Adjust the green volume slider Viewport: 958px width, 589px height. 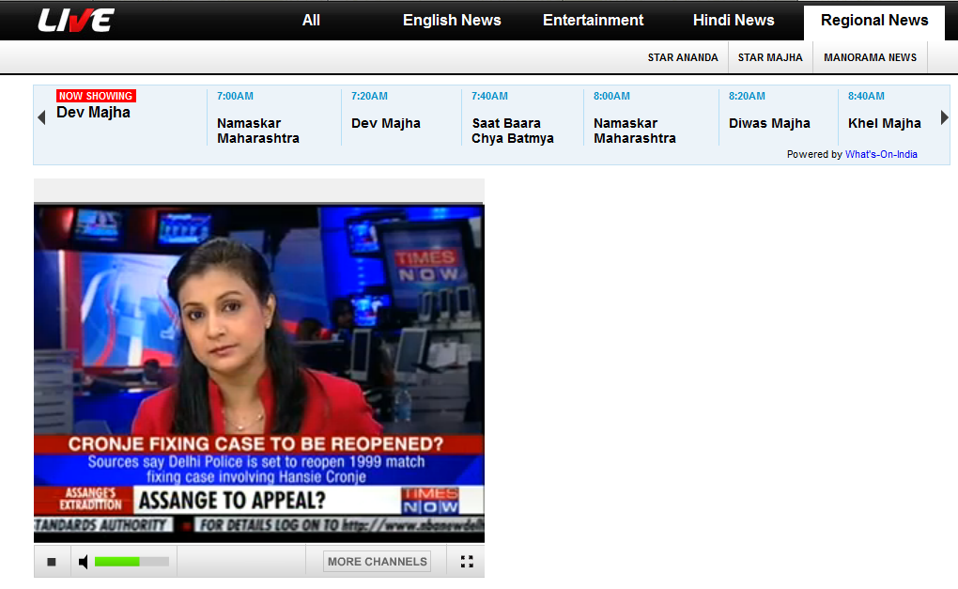(x=131, y=562)
